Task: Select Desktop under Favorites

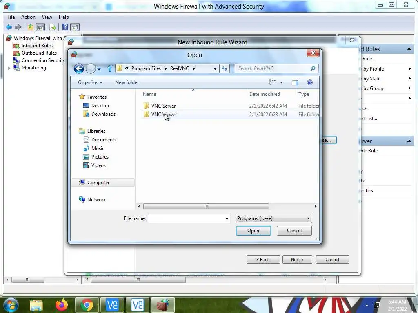Action: tap(100, 106)
